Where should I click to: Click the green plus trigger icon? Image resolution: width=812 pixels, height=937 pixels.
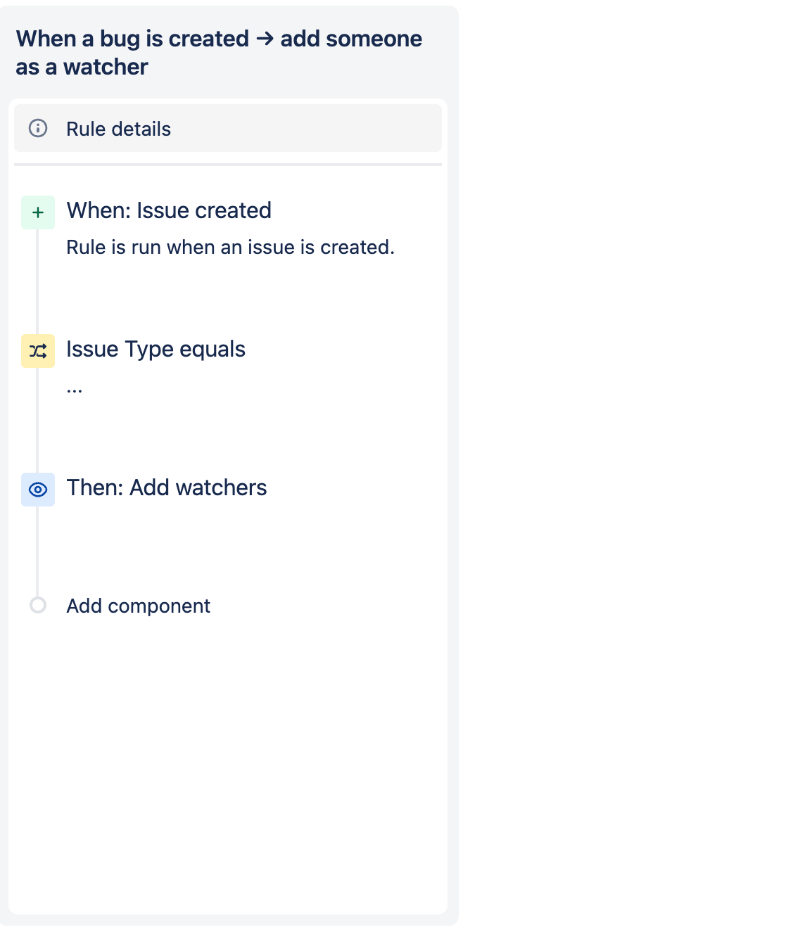point(38,212)
